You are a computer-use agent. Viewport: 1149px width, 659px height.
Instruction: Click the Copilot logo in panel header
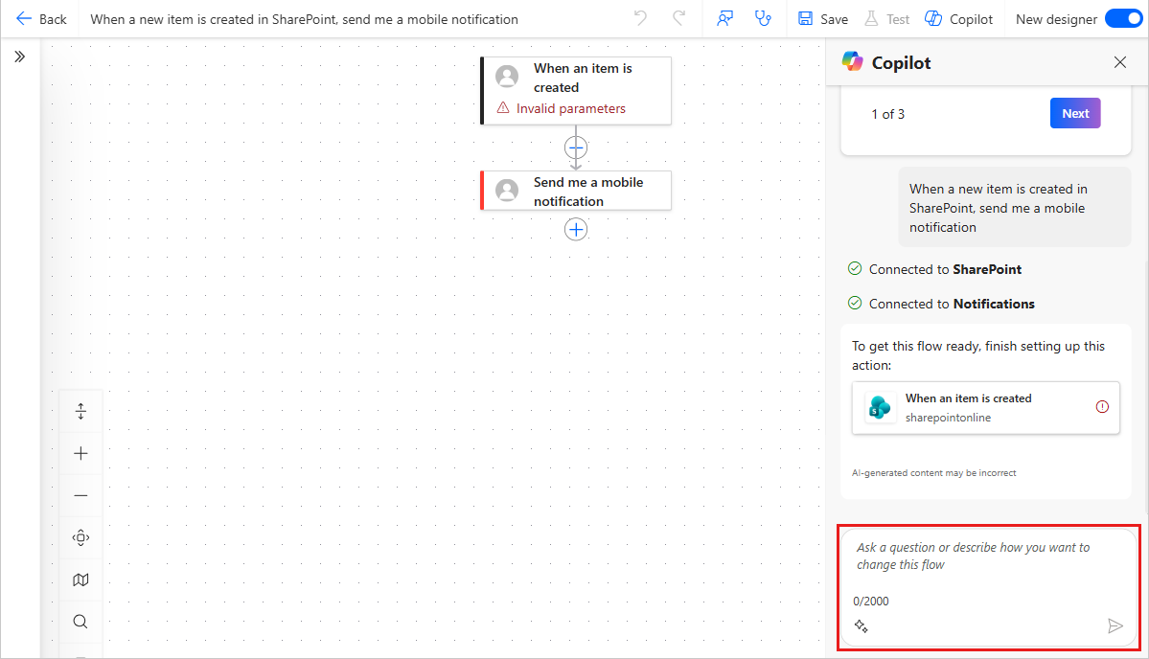(852, 61)
